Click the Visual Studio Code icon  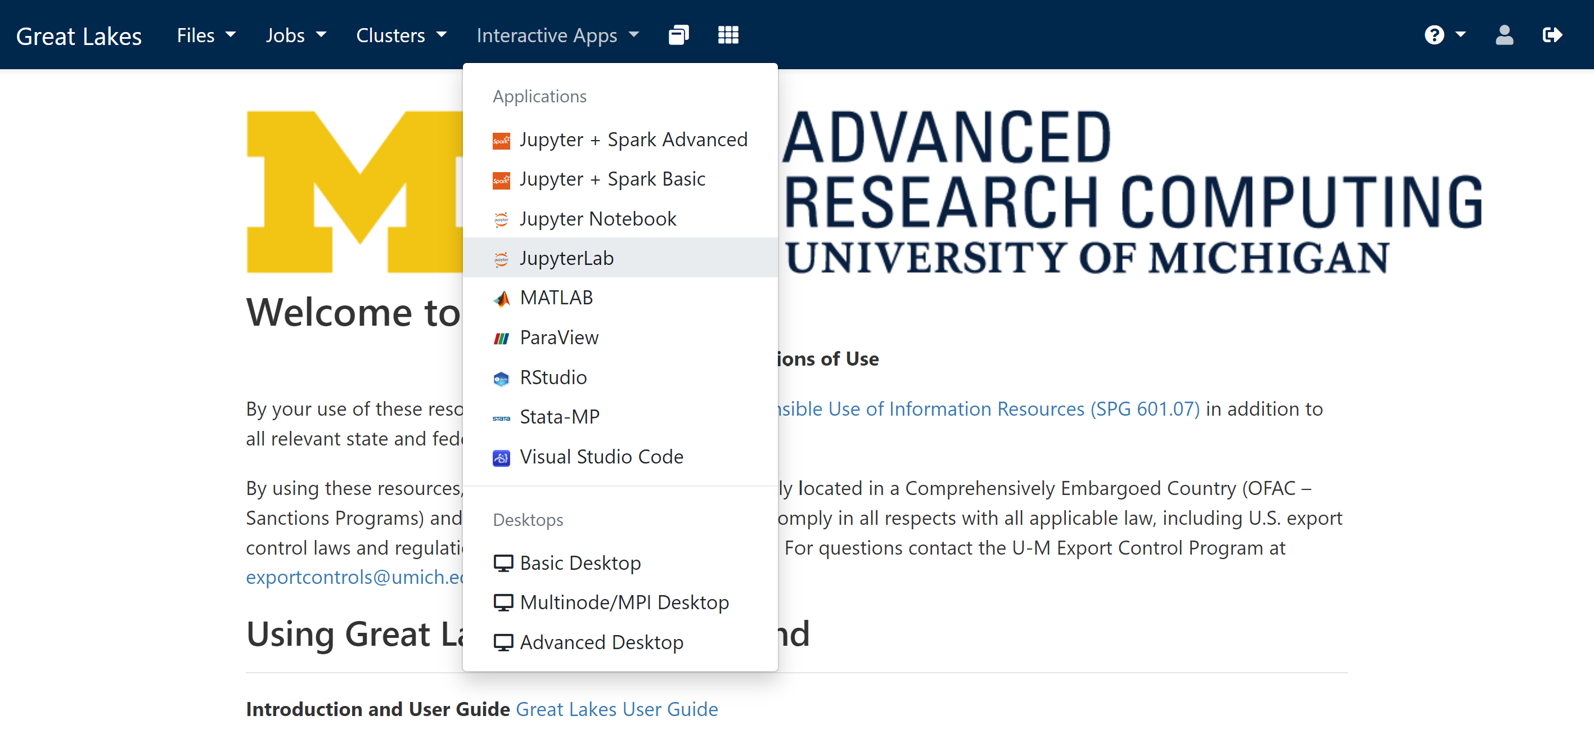pyautogui.click(x=501, y=458)
